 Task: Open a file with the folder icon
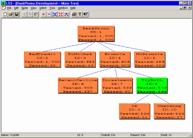point(11,14)
